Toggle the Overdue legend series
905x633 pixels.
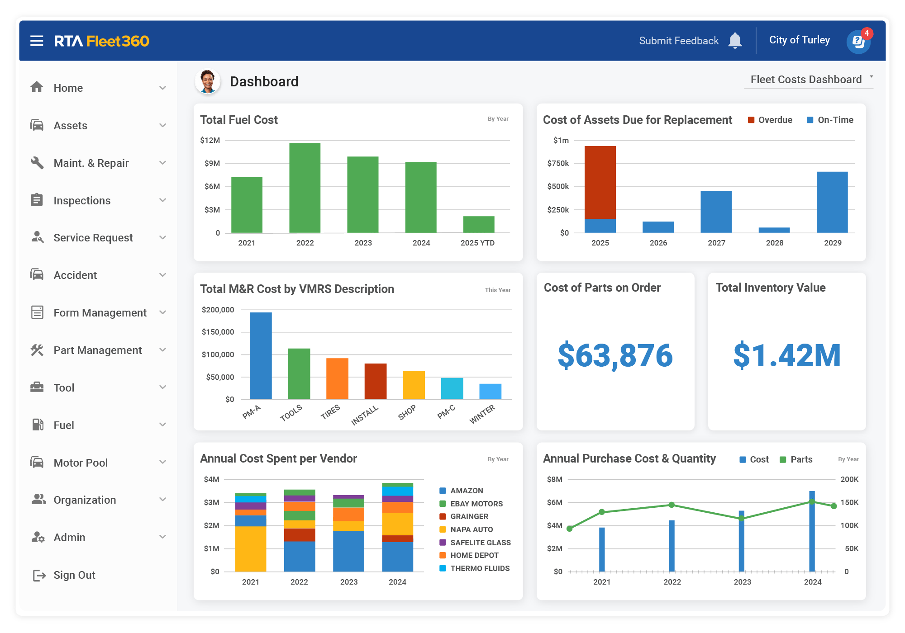[x=770, y=120]
